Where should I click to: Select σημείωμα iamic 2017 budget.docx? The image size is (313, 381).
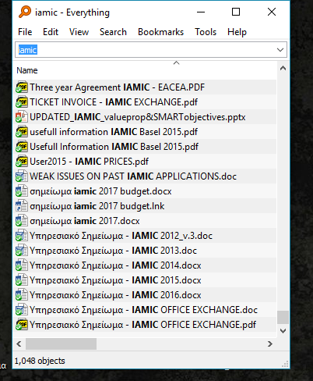pos(100,191)
